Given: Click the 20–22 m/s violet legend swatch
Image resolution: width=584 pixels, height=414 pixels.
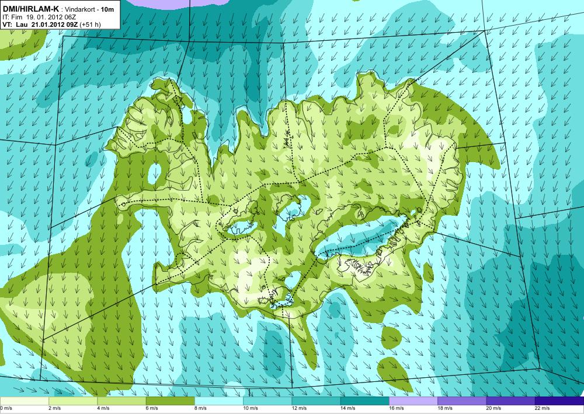Looking at the screenshot, I should [x=510, y=401].
